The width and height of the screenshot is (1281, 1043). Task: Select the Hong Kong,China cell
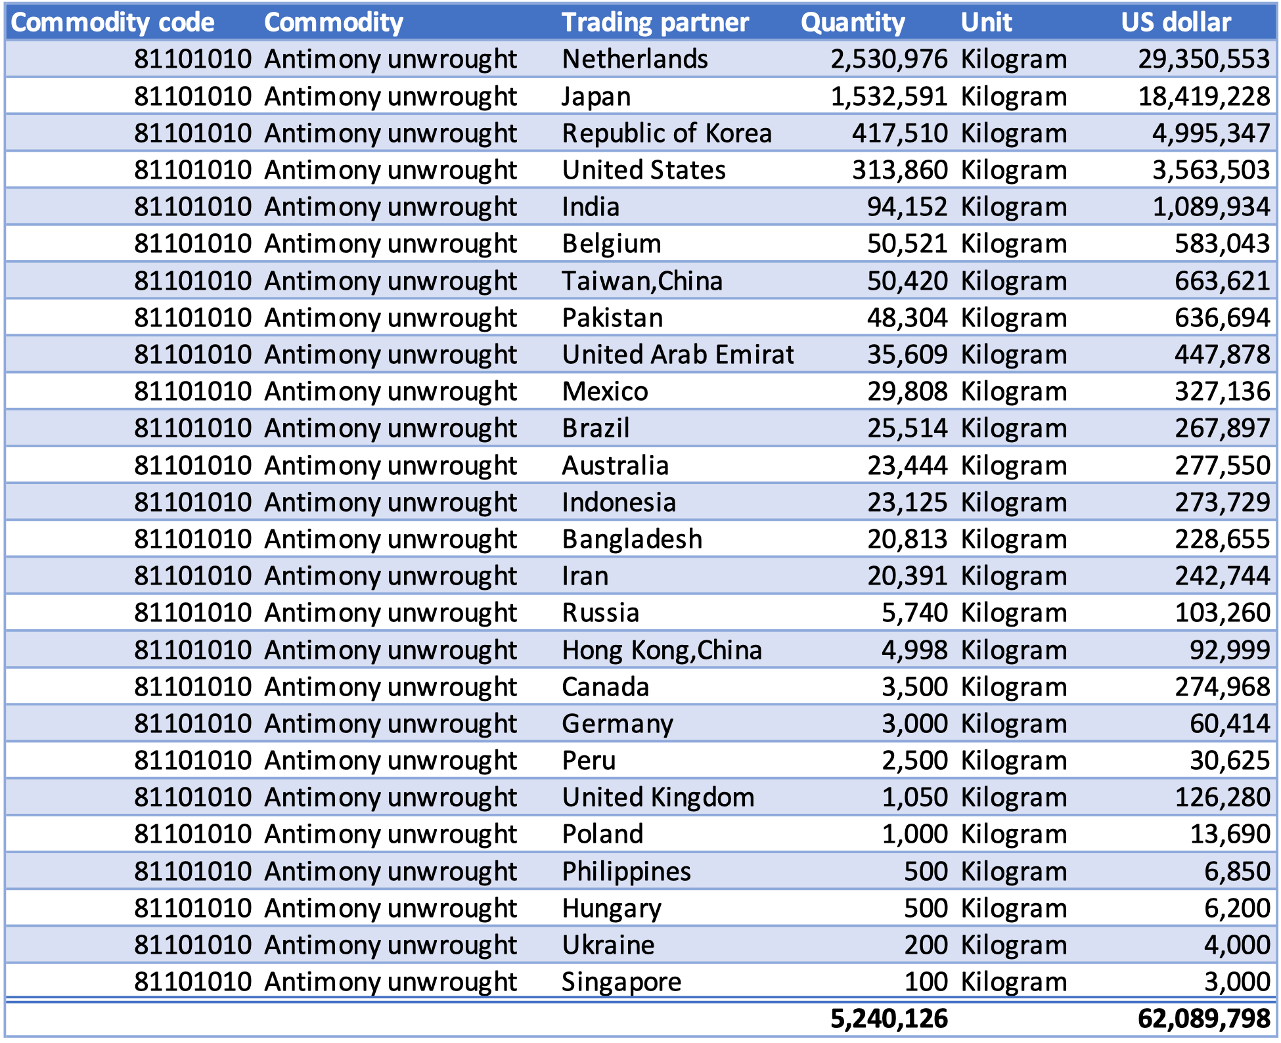pyautogui.click(x=662, y=650)
